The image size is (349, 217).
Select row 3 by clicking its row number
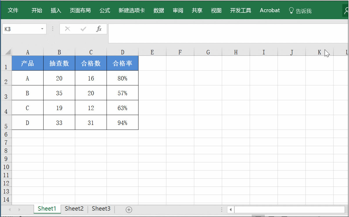6,93
